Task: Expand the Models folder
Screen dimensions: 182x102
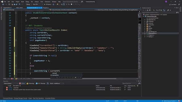Action: (x=145, y=28)
